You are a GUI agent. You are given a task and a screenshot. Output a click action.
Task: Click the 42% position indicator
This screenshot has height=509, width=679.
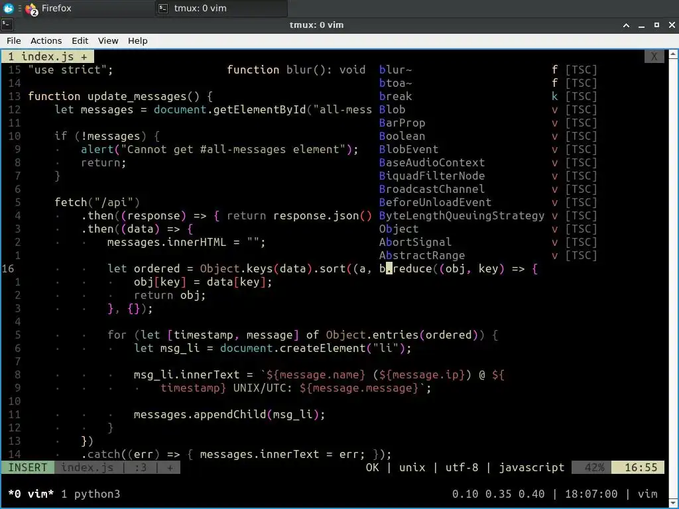point(591,467)
